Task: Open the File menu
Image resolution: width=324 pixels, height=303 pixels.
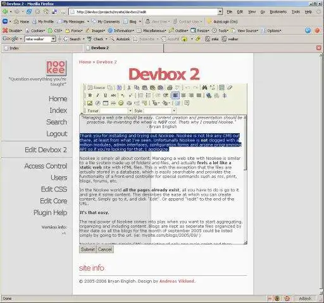Action: coord(229,12)
